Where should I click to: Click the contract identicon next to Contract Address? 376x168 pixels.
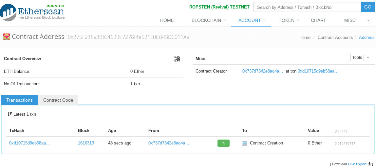click(x=7, y=37)
